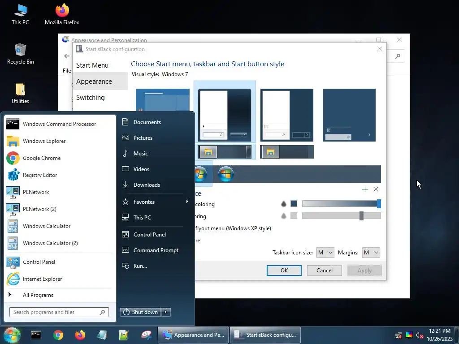Choose the Windows 7 visual style thumbnail
459x344 pixels.
[225, 115]
